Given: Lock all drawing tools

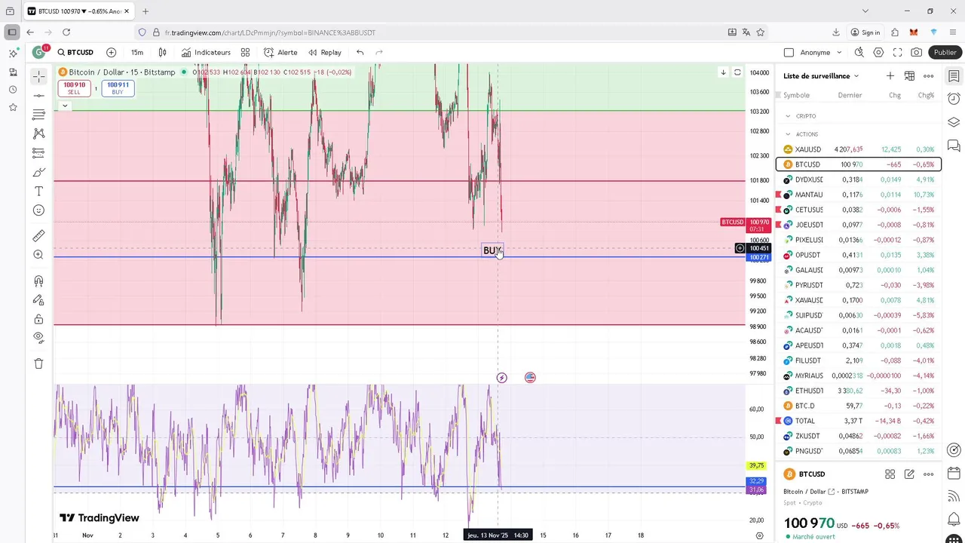Looking at the screenshot, I should pyautogui.click(x=38, y=319).
